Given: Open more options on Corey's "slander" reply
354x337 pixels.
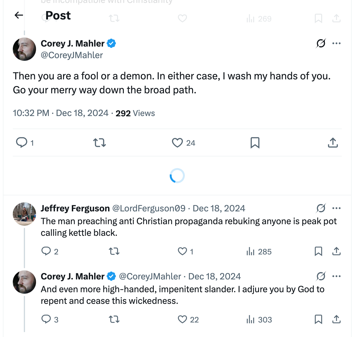Looking at the screenshot, I should click(336, 276).
